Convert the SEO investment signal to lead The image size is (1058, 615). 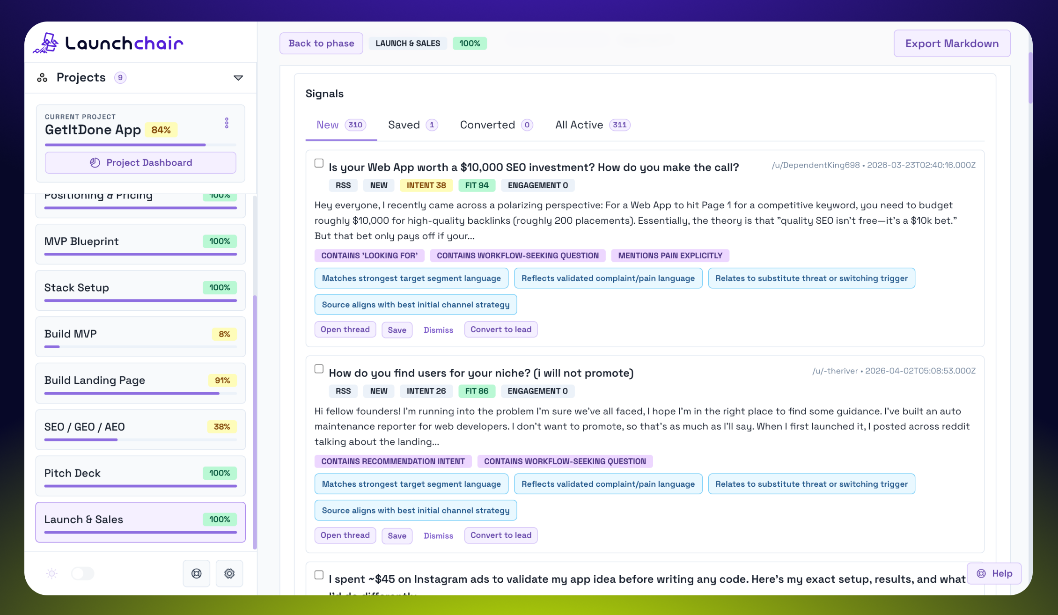[x=500, y=329]
